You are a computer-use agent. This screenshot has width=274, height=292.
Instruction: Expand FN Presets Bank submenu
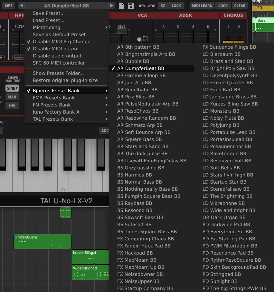(66, 105)
